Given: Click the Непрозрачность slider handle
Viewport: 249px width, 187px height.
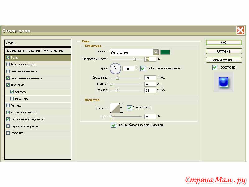Looking at the screenshot, I should pos(134,59).
